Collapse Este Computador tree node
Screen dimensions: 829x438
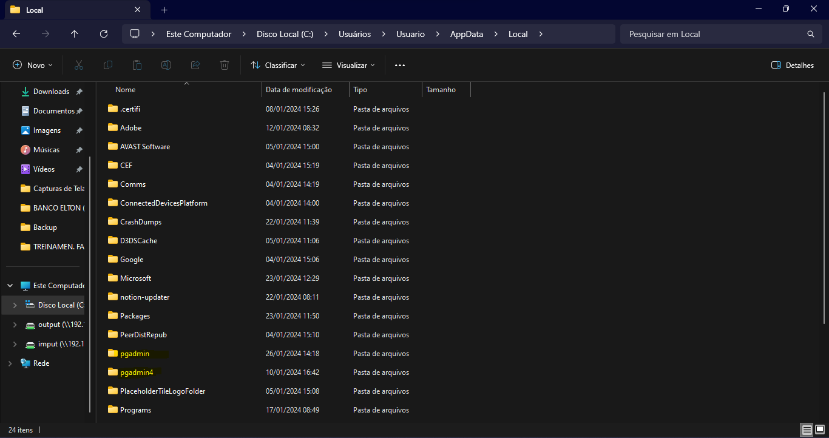point(10,286)
